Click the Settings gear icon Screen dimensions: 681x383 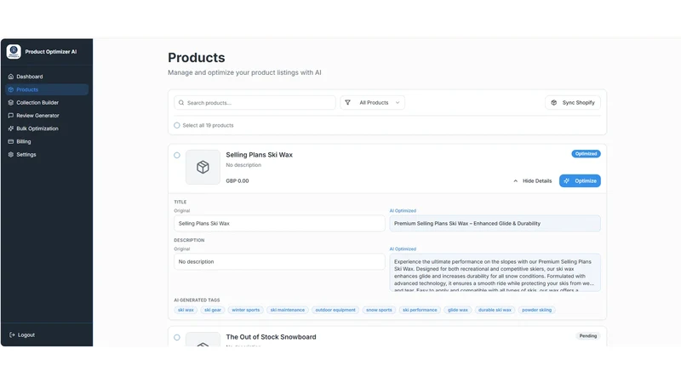pyautogui.click(x=11, y=155)
